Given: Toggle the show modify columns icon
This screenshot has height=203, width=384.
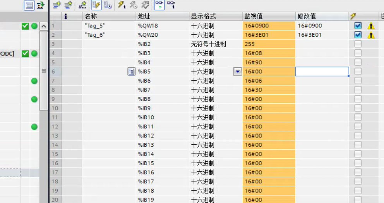Looking at the screenshot, I should tap(96, 5).
